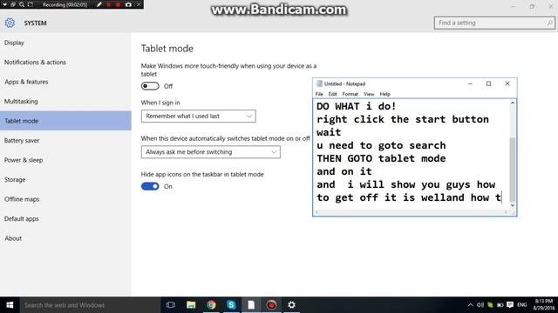Click in Notepad text after 'how t'
The width and height of the screenshot is (558, 313).
coord(502,197)
